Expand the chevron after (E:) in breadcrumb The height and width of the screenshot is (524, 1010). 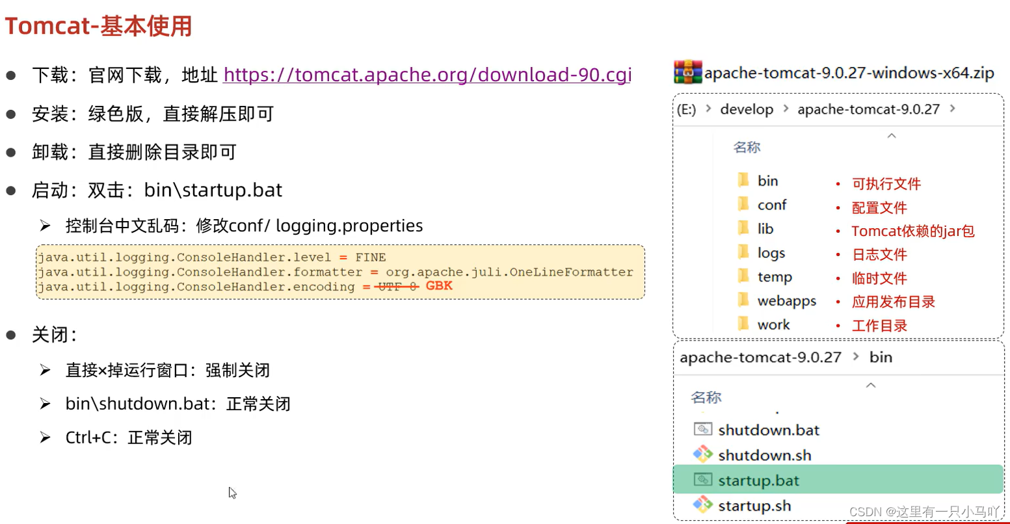708,109
